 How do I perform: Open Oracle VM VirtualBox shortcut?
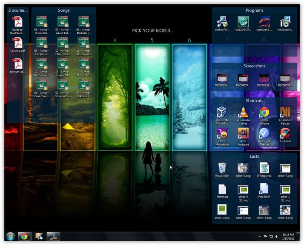pyautogui.click(x=222, y=116)
